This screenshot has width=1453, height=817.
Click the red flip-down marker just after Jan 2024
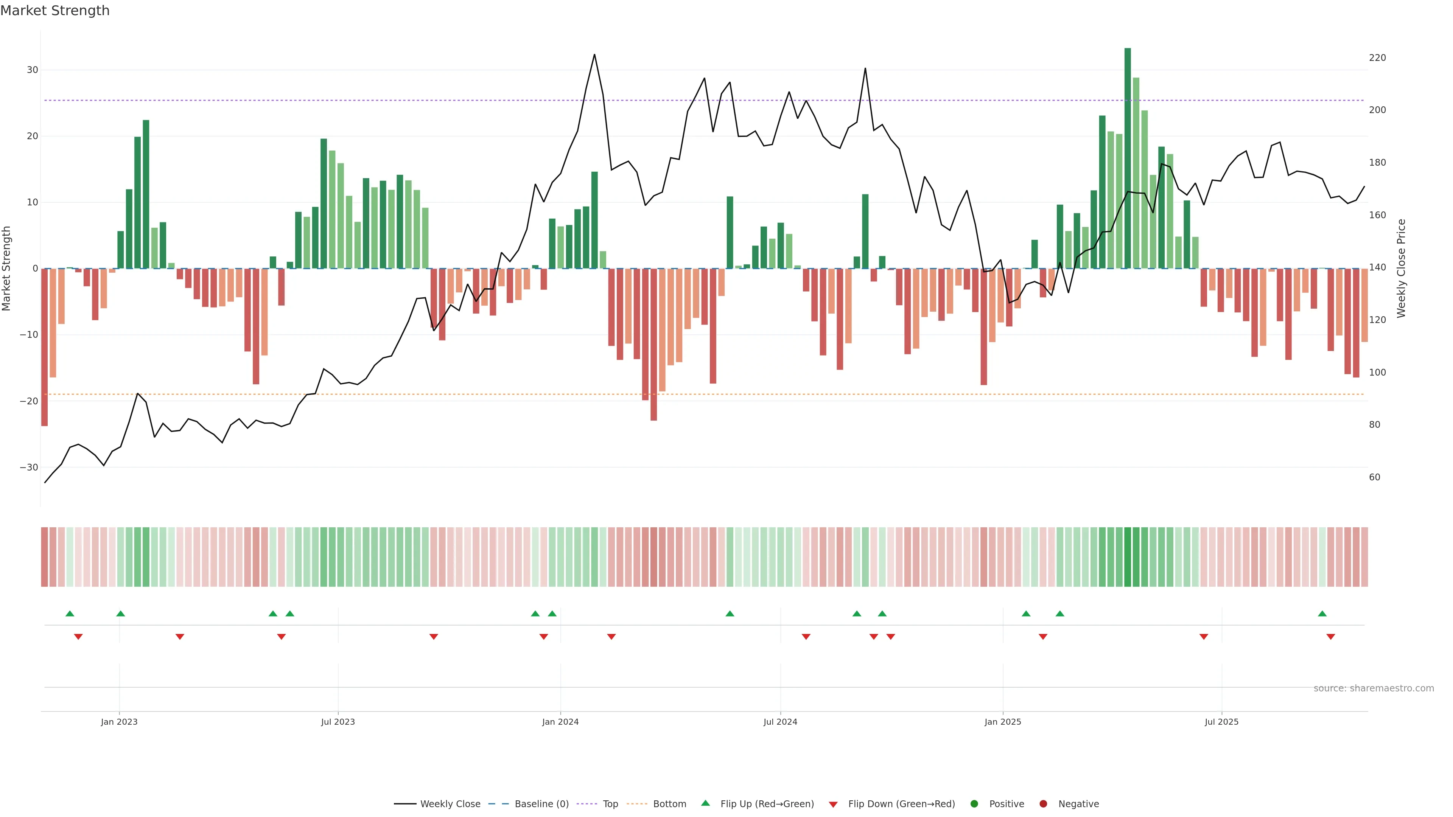[x=611, y=637]
